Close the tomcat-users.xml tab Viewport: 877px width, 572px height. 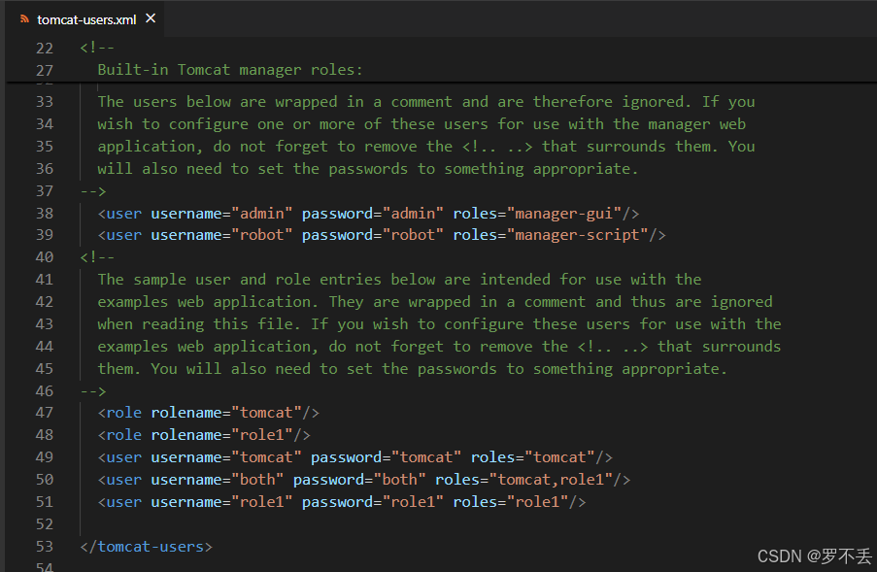[151, 18]
